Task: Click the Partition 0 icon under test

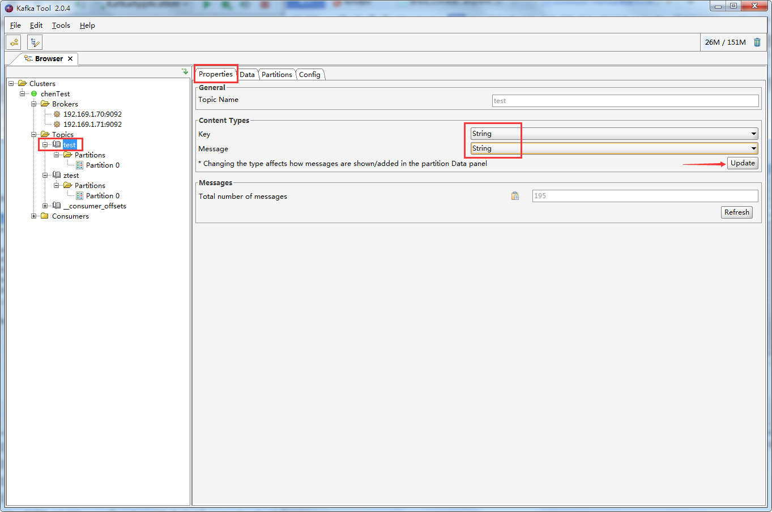Action: (x=79, y=165)
